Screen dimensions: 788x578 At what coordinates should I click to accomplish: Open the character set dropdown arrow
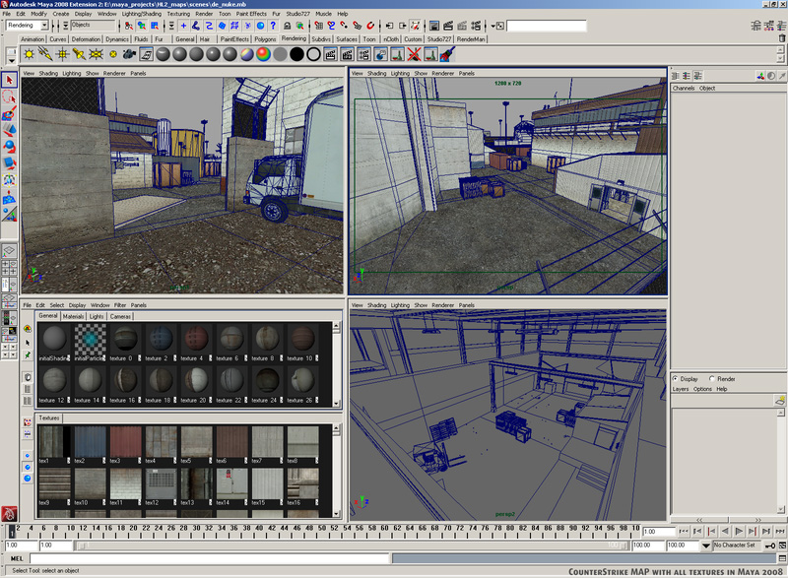705,546
